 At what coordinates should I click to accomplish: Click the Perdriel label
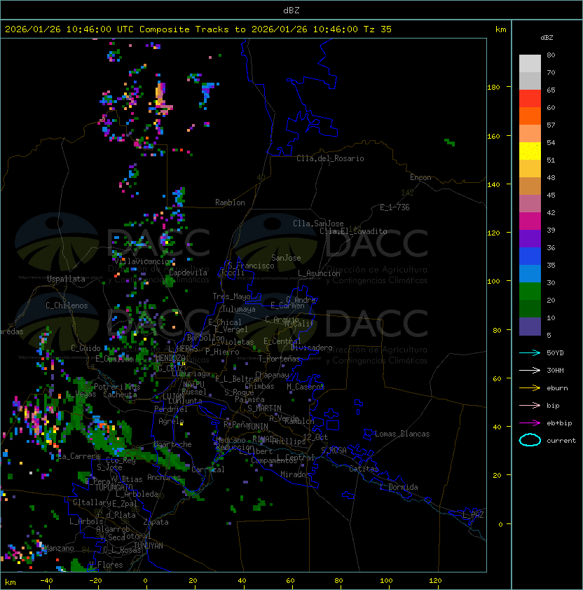pos(170,409)
